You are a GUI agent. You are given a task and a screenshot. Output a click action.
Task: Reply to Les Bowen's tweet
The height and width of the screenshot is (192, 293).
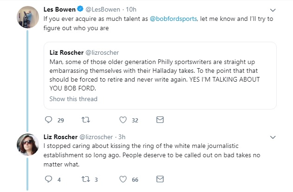[x=48, y=120]
